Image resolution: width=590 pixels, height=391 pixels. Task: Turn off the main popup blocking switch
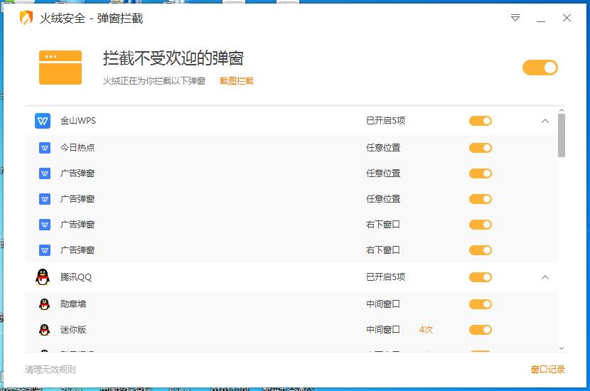pos(540,68)
